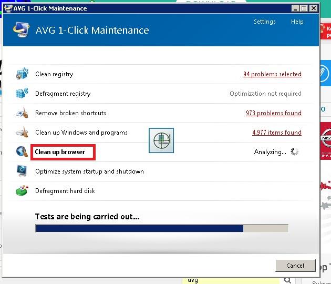The image size is (331, 284).
Task: Click the Optimization not required status
Action: 265,94
